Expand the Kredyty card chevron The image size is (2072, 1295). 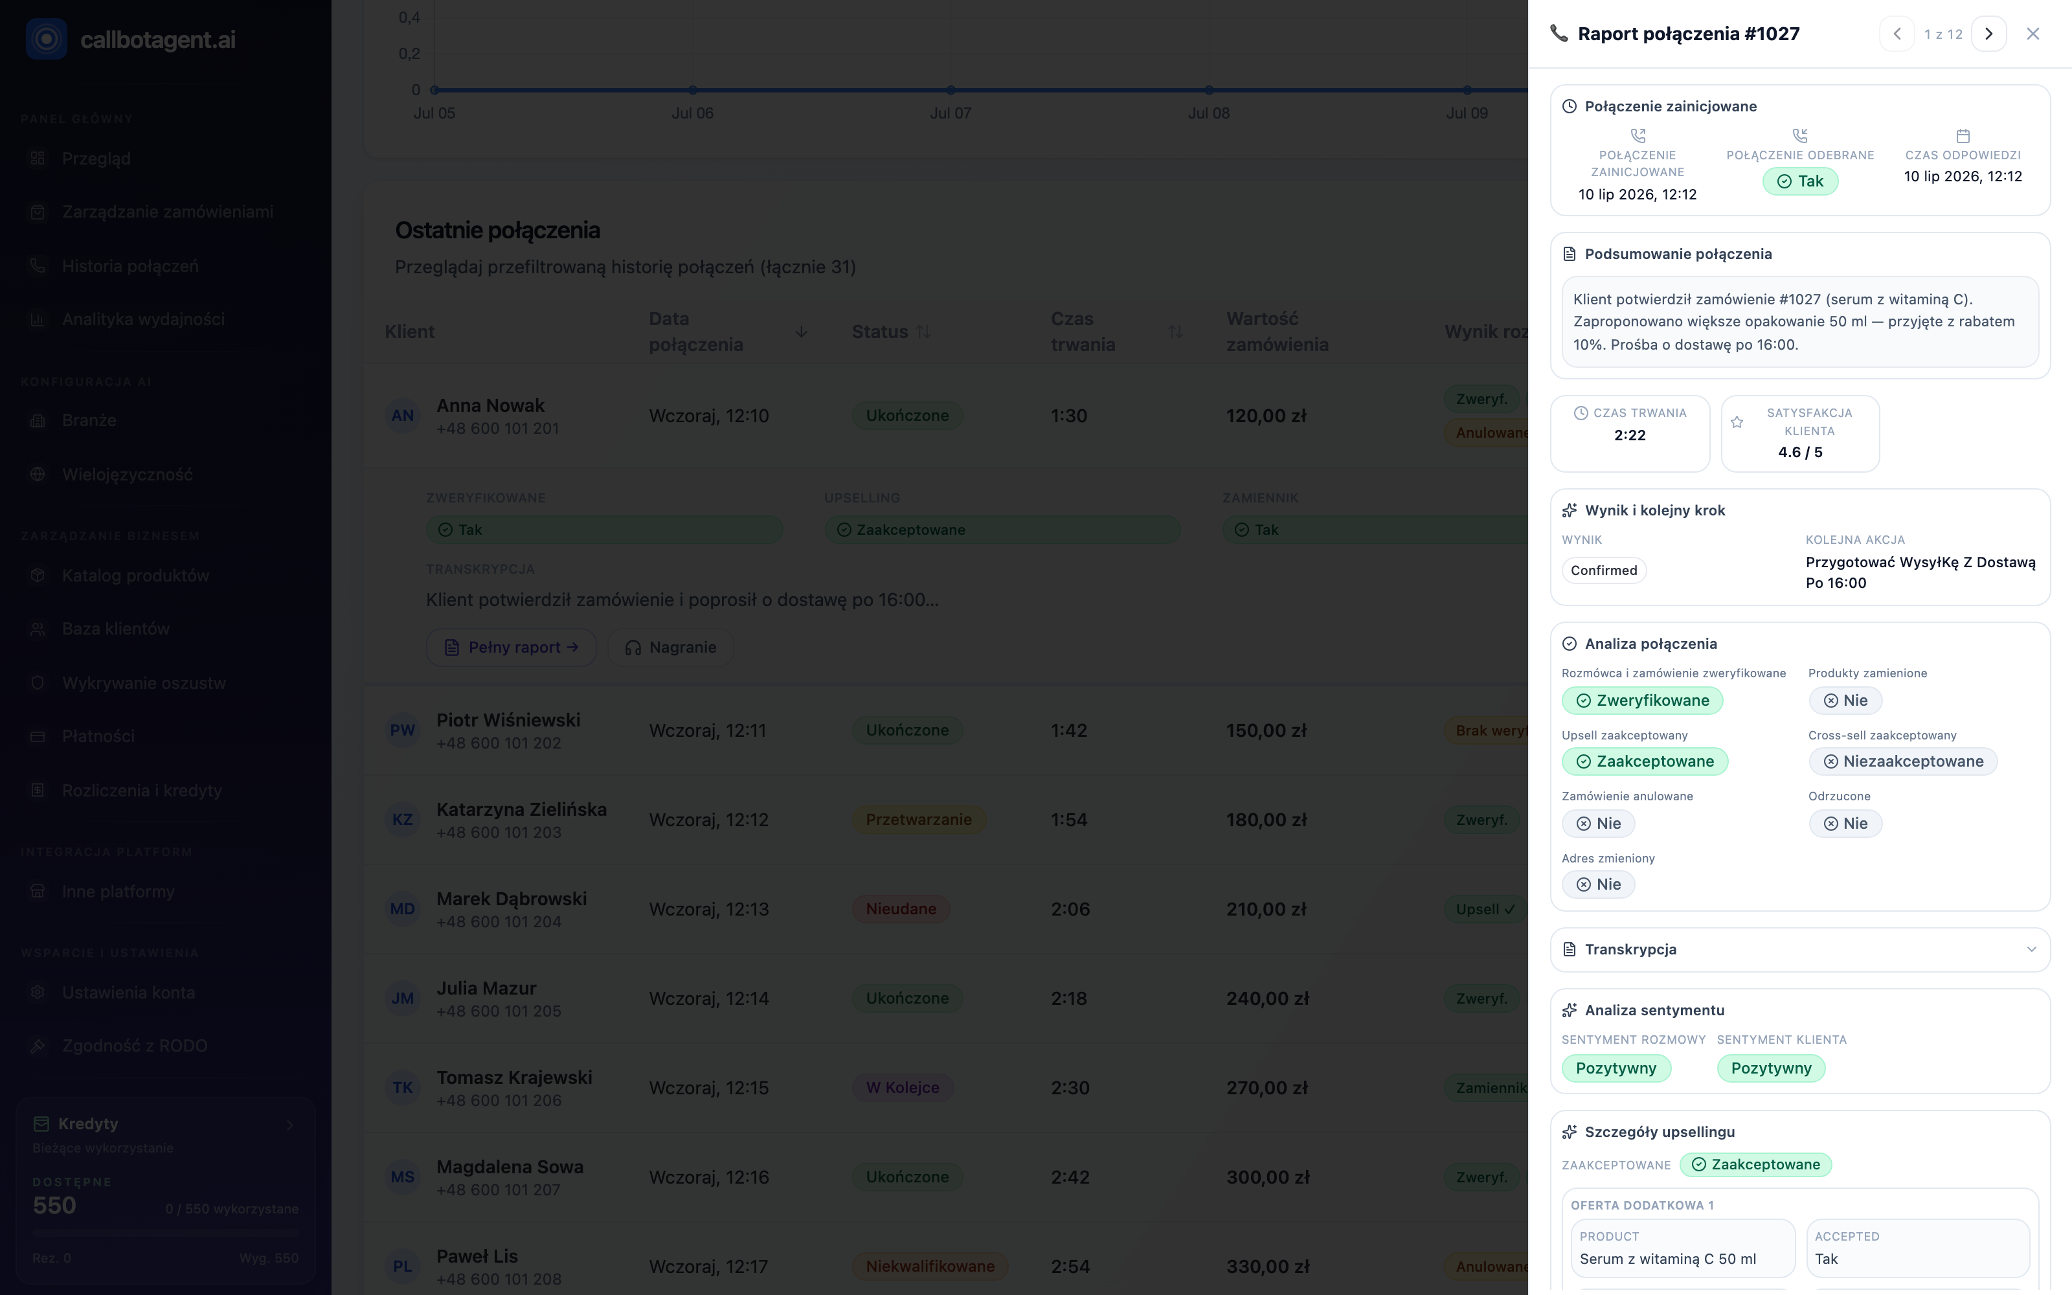coord(290,1125)
